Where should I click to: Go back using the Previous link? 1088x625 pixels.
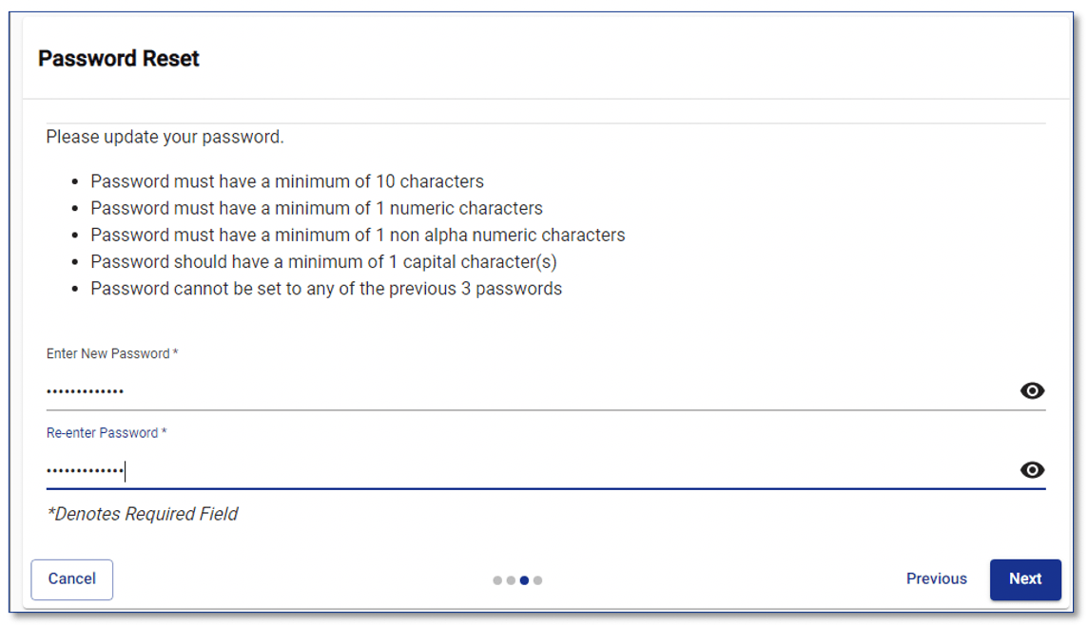936,578
